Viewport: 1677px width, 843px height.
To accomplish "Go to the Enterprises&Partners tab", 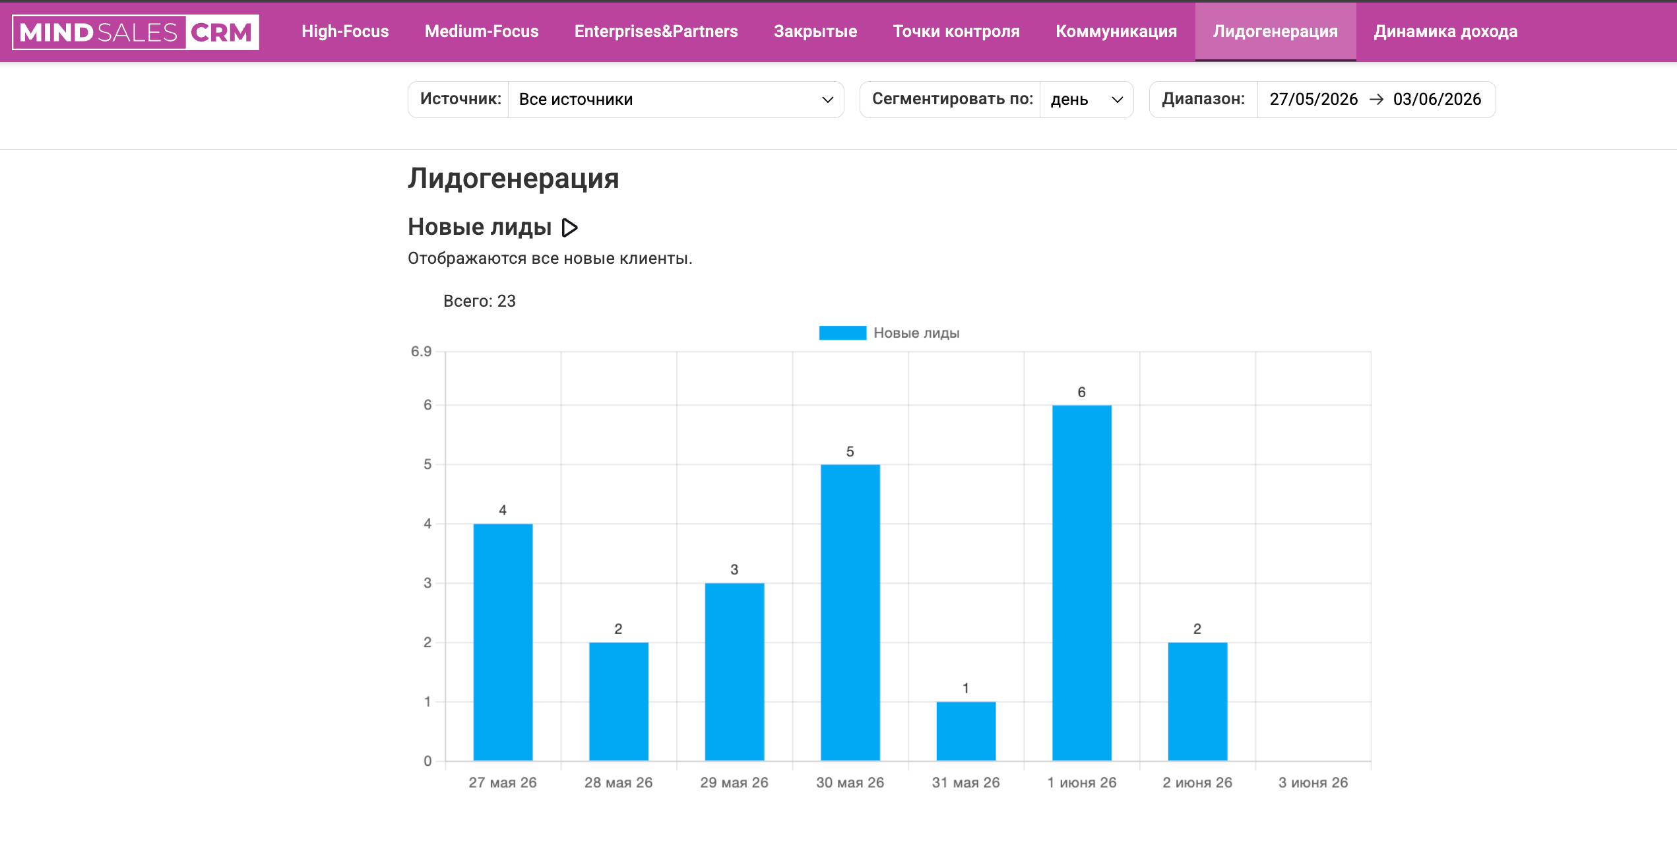I will [x=656, y=32].
